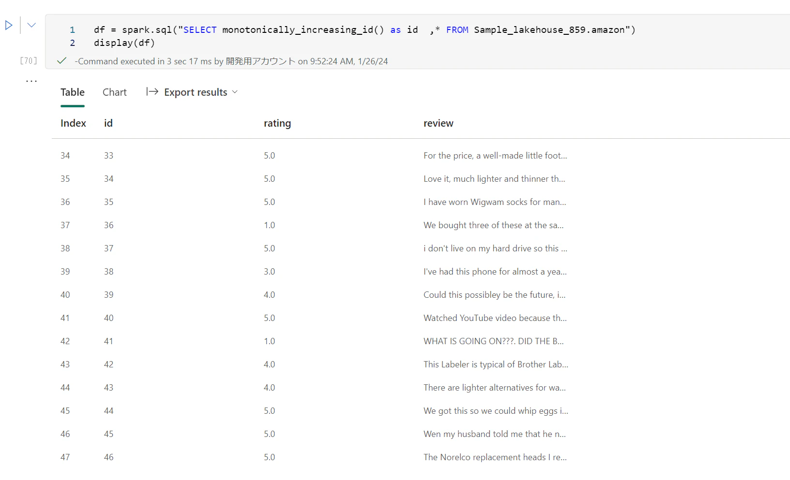This screenshot has width=790, height=480.
Task: Click the green success checkmark icon
Action: [x=61, y=60]
